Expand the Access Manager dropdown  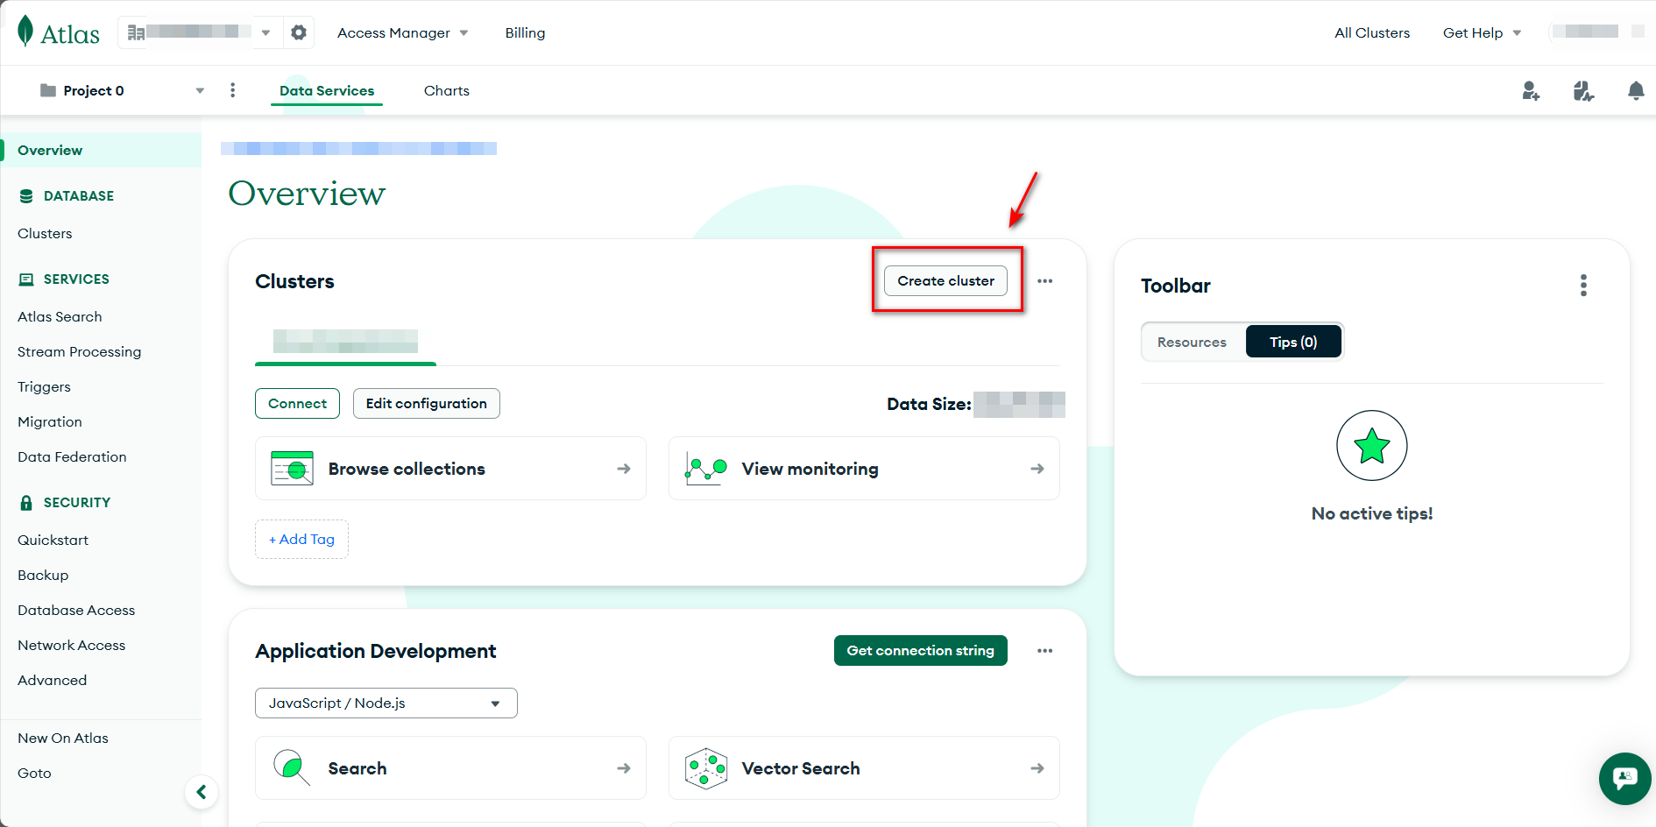point(402,33)
